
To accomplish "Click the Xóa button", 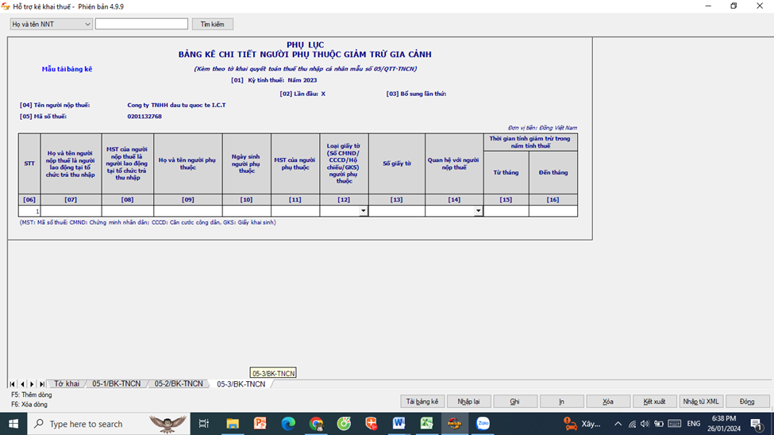I will (608, 402).
